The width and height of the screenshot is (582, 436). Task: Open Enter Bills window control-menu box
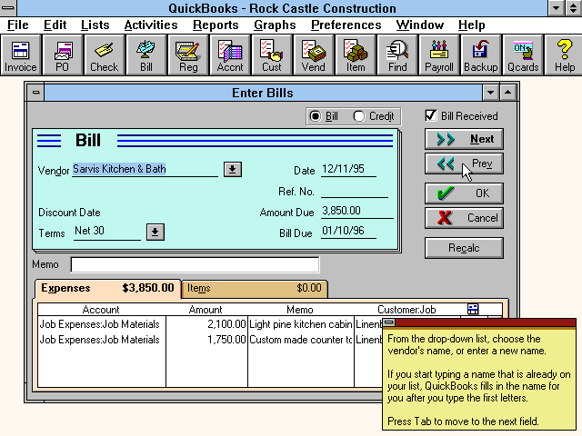point(35,93)
